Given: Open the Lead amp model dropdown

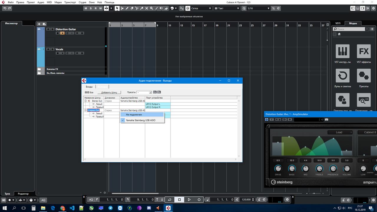Looking at the screenshot, I should pyautogui.click(x=340, y=132).
